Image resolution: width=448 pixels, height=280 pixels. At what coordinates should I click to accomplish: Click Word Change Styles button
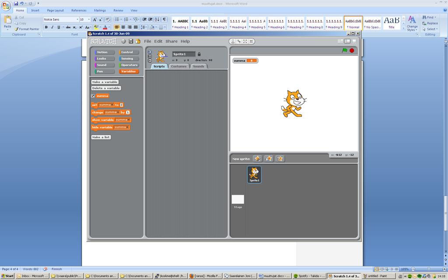click(x=412, y=24)
